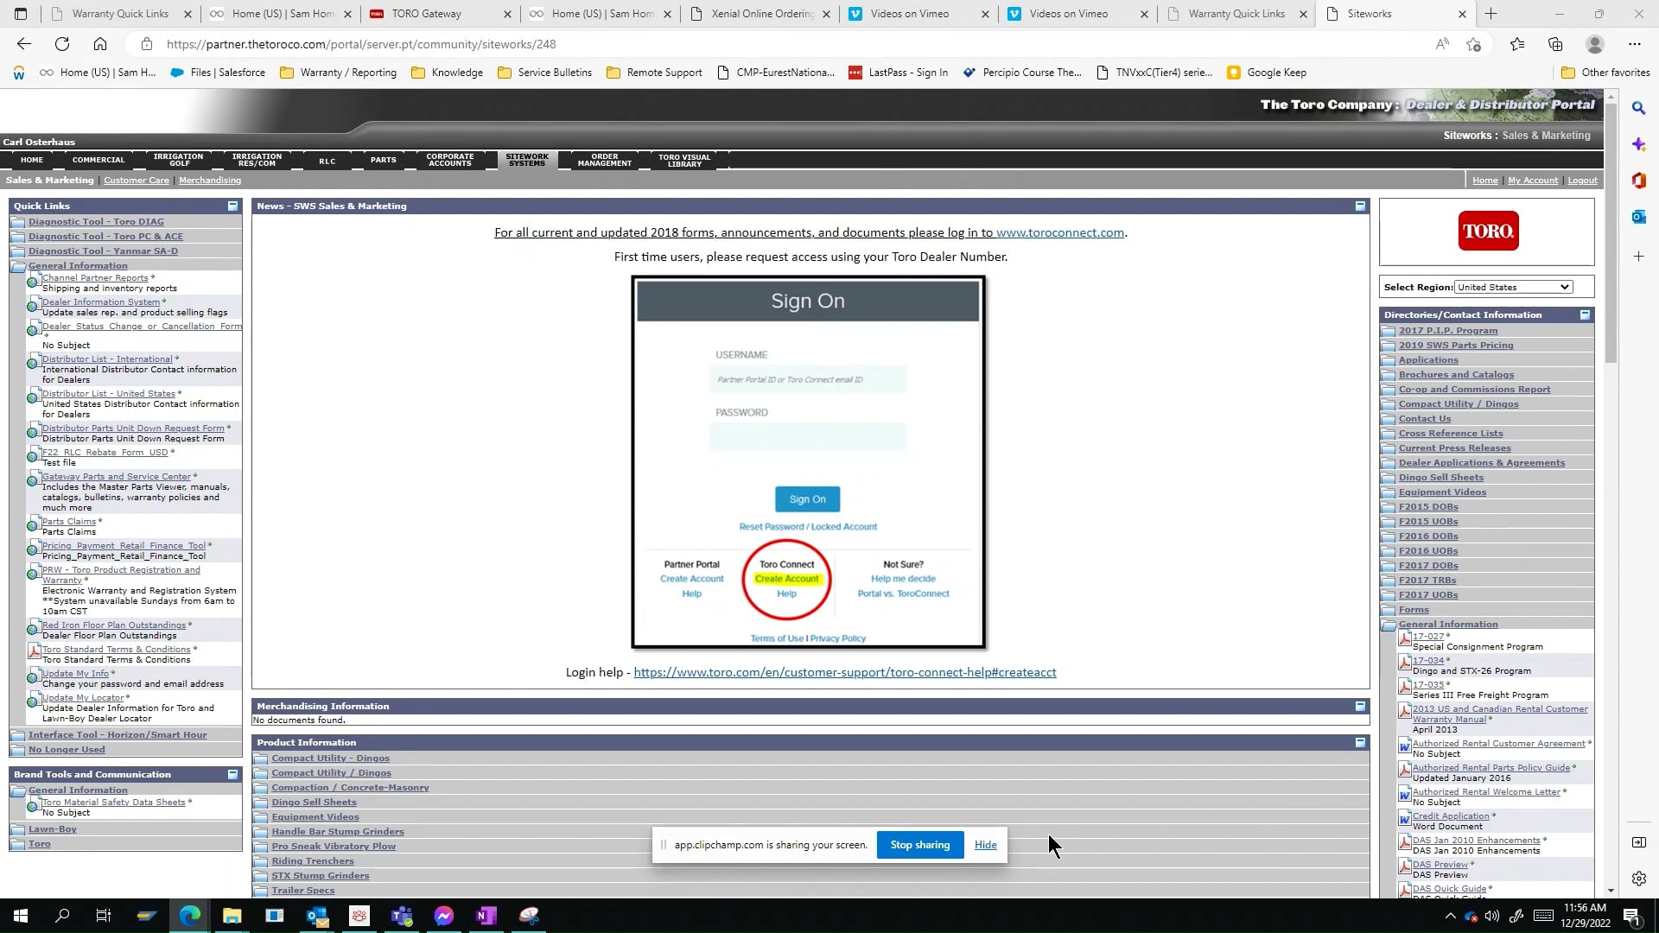1659x933 pixels.
Task: Open Outlook from taskbar
Action: [317, 916]
